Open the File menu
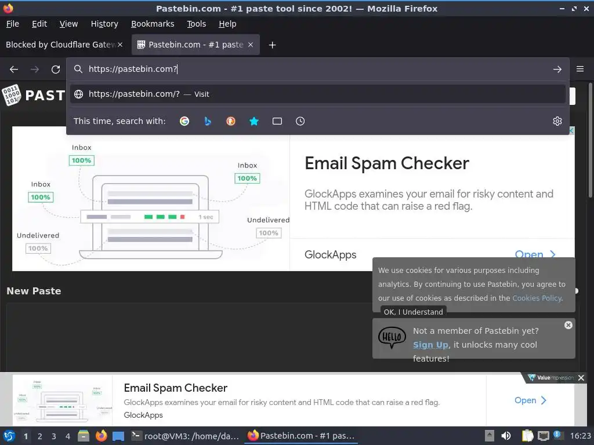The height and width of the screenshot is (445, 594). tap(13, 24)
